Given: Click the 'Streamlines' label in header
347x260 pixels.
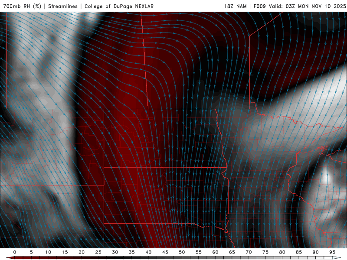Looking at the screenshot, I should pyautogui.click(x=63, y=6).
